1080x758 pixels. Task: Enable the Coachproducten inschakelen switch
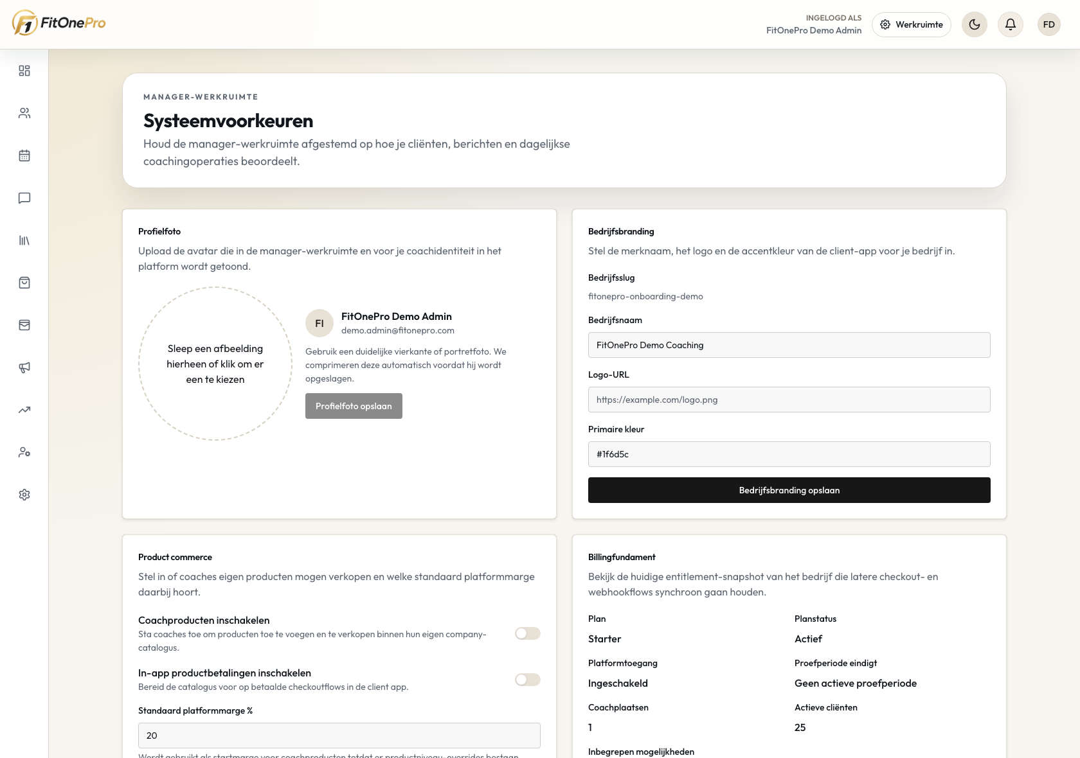[x=528, y=633]
